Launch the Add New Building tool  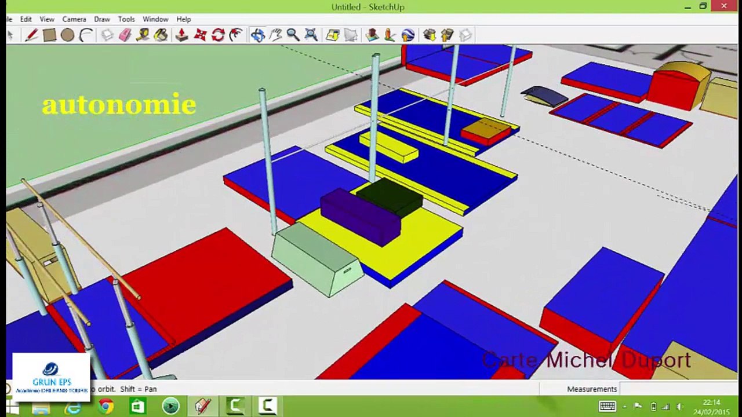click(x=372, y=35)
